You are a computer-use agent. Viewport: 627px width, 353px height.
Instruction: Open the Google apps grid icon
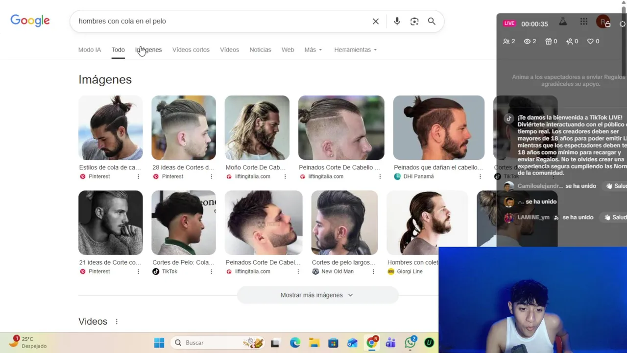point(584,22)
